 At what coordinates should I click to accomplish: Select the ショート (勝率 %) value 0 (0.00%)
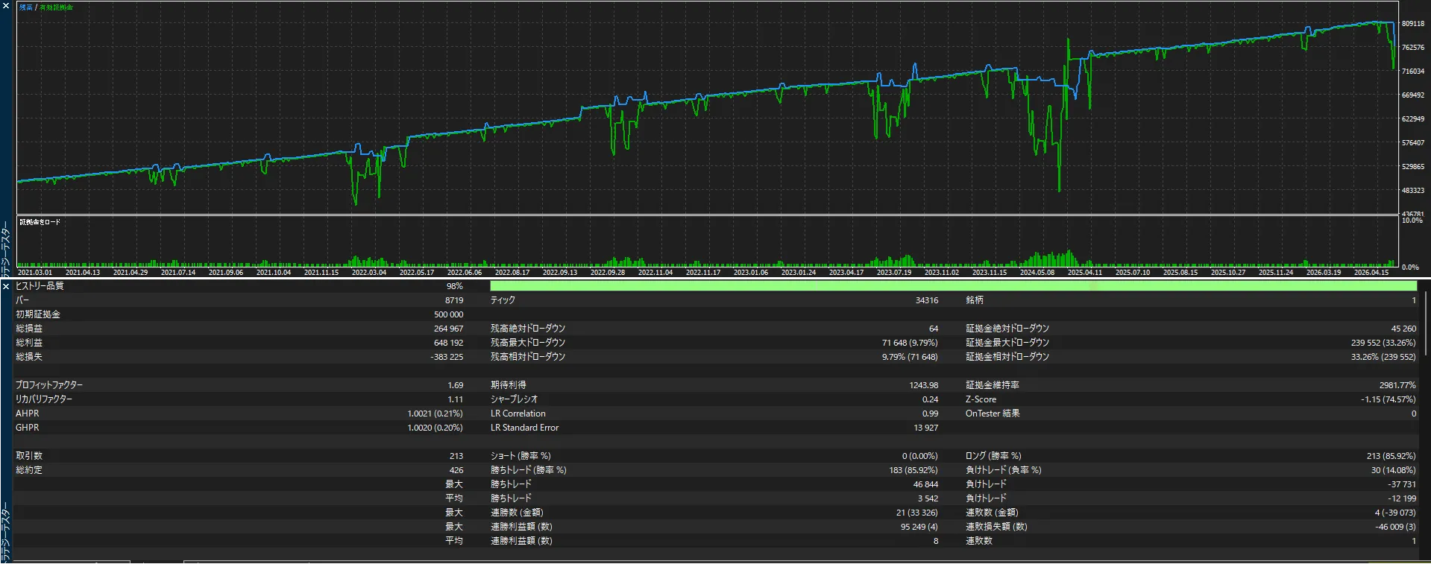click(x=920, y=456)
